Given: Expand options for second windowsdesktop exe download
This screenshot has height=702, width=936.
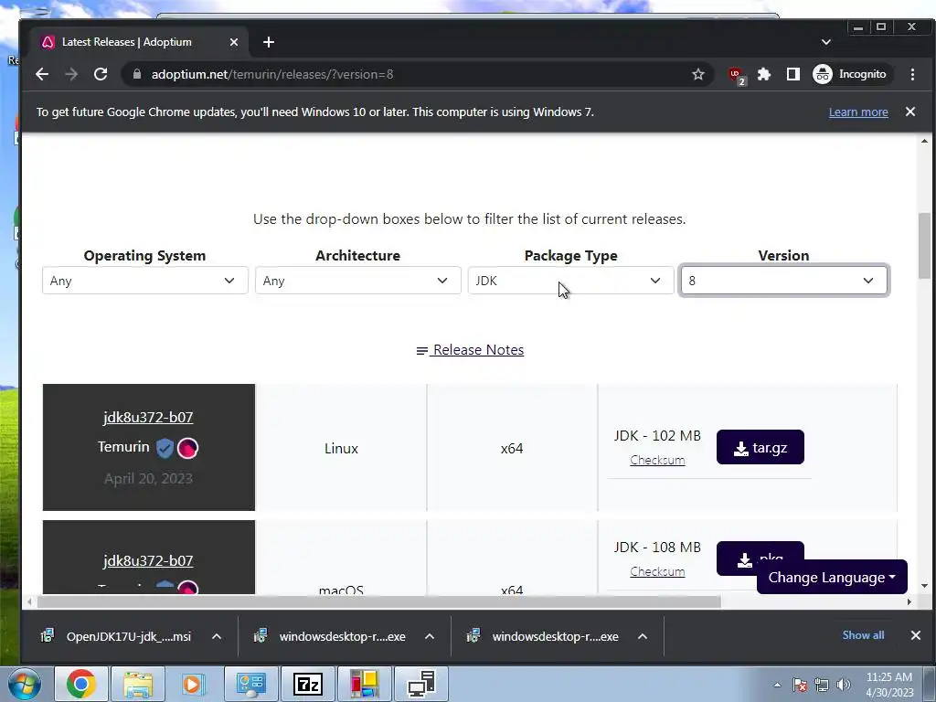Looking at the screenshot, I should pyautogui.click(x=643, y=636).
